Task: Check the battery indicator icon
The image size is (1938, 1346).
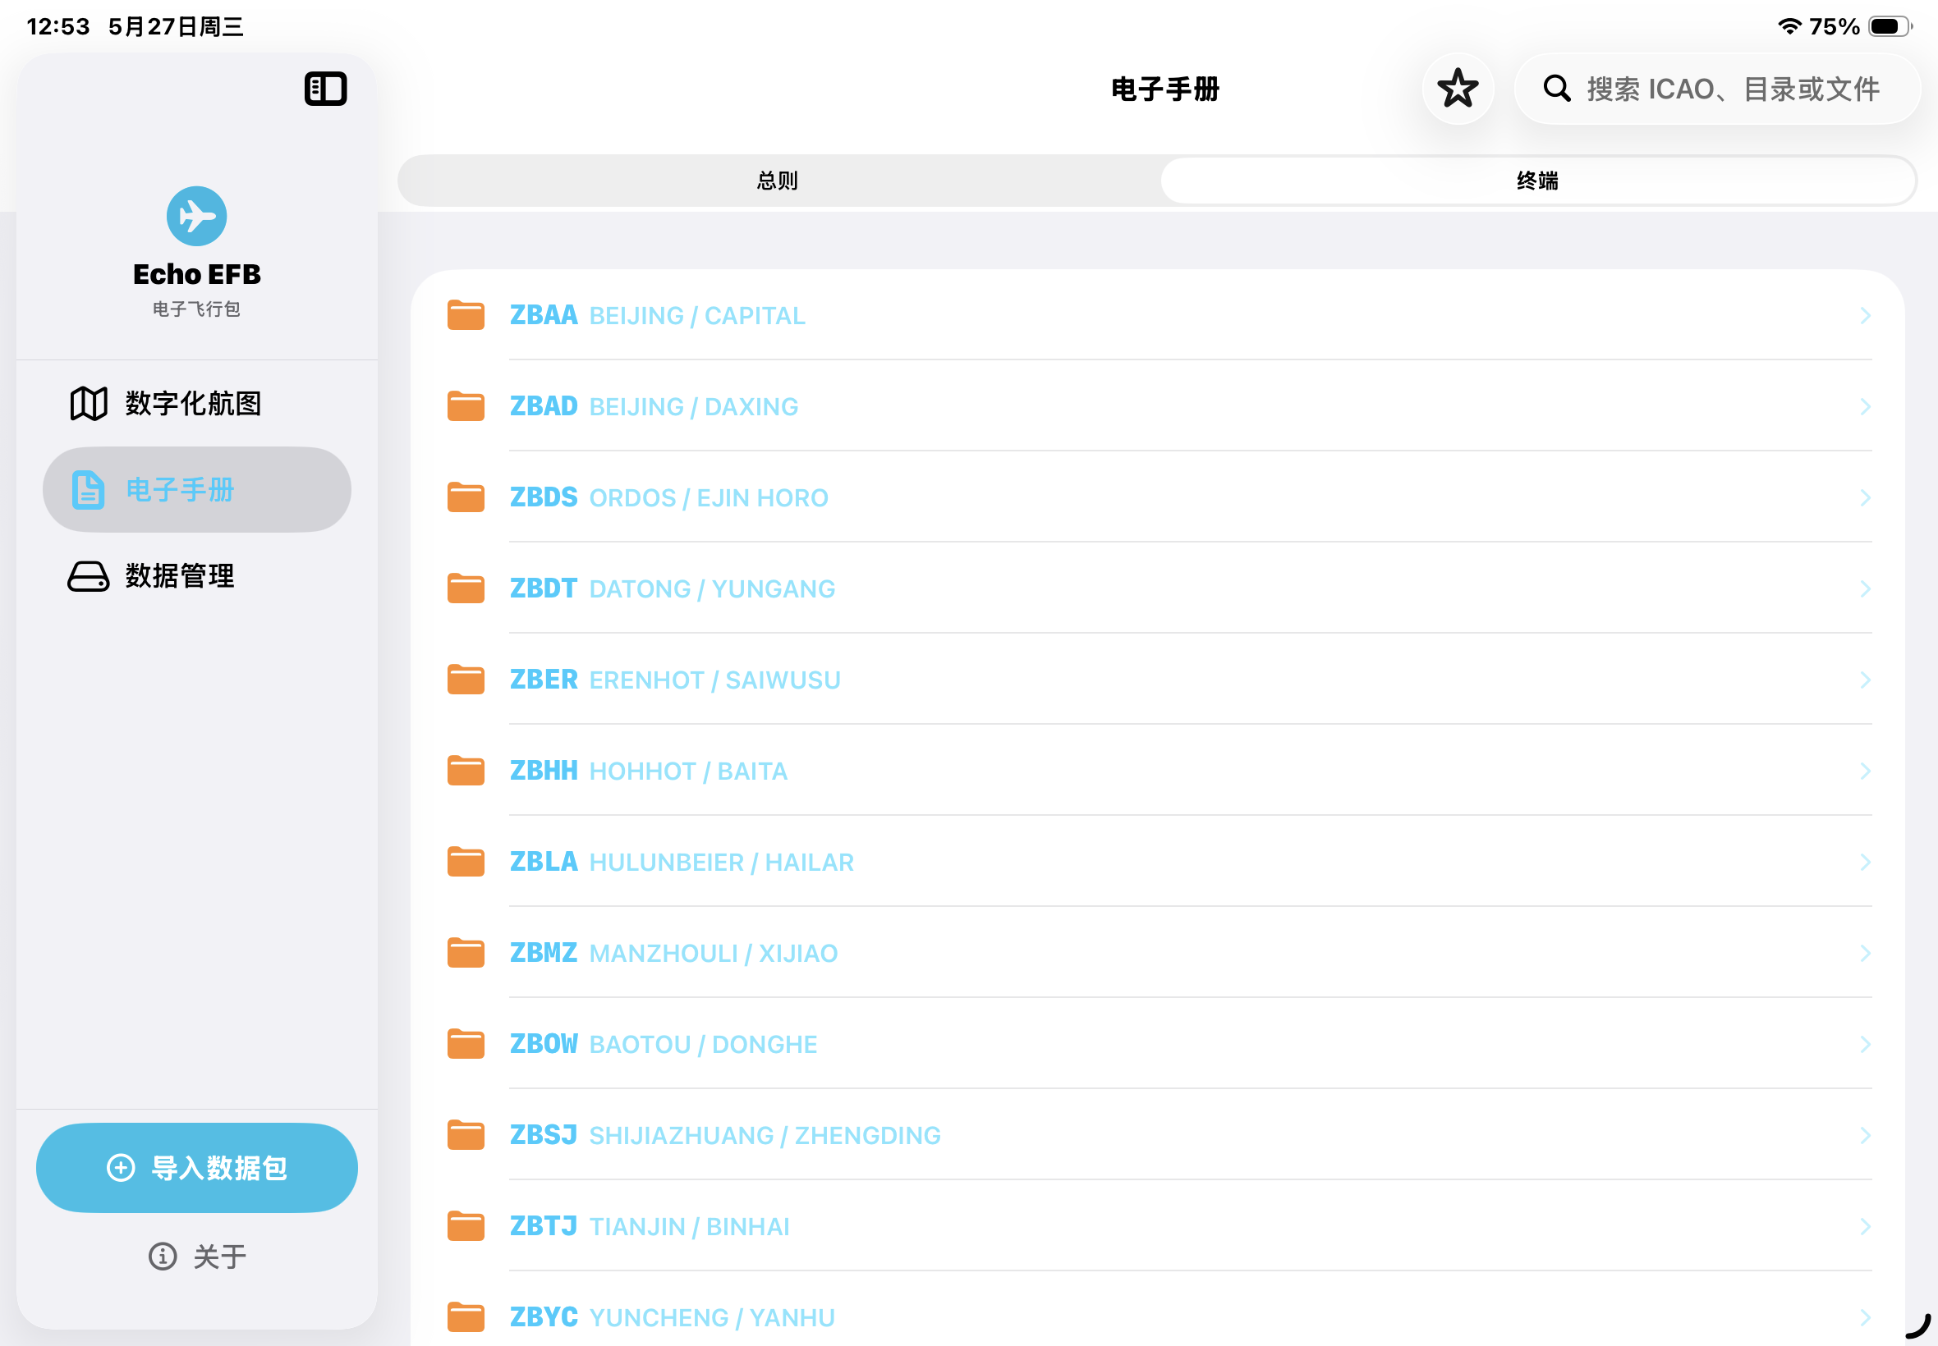Action: click(1890, 26)
